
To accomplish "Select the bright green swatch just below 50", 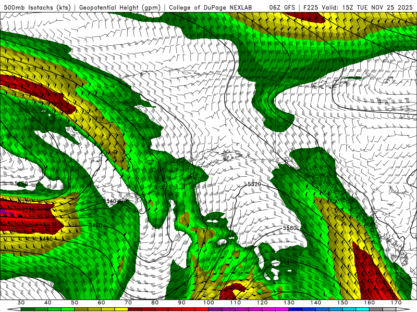I will point(68,309).
